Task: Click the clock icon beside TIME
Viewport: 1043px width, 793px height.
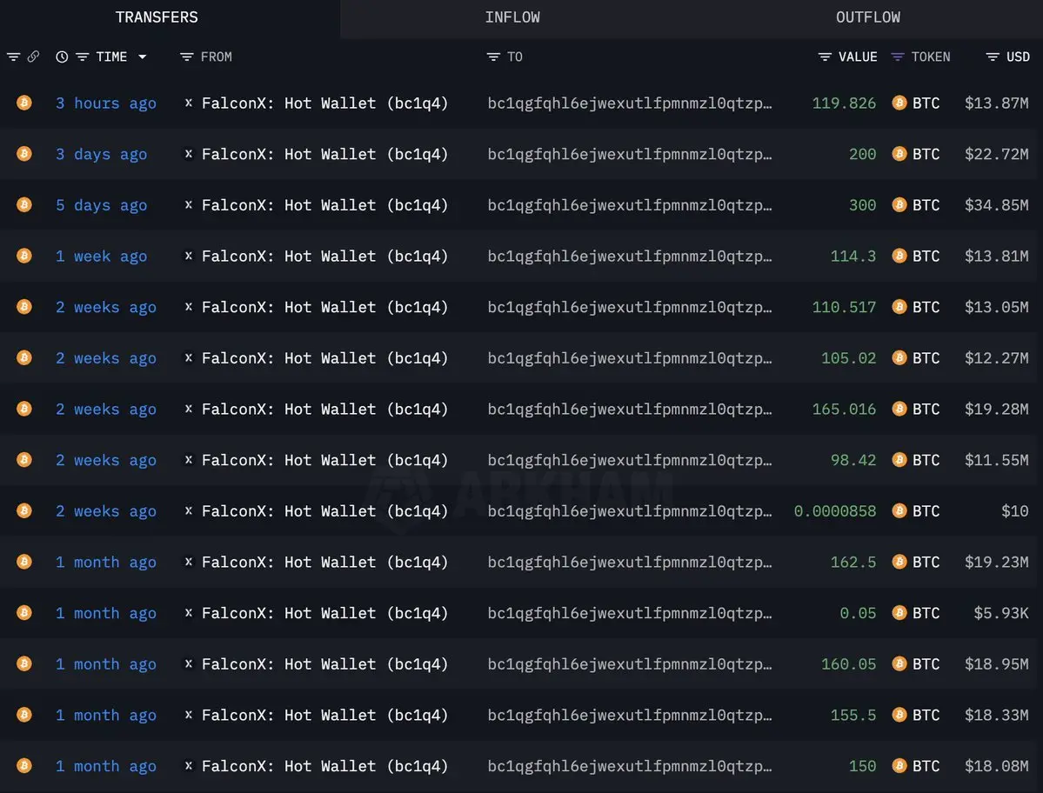Action: 62,57
